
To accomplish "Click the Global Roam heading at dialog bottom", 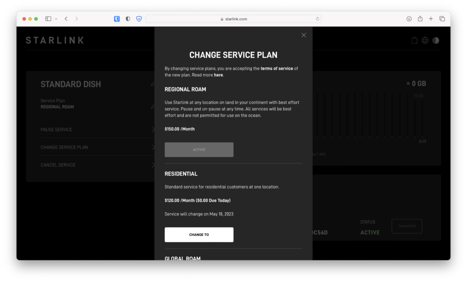I will 182,258.
